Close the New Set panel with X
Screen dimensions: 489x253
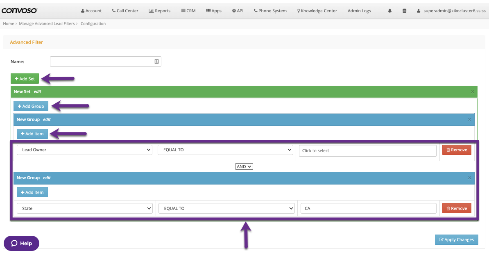(472, 91)
